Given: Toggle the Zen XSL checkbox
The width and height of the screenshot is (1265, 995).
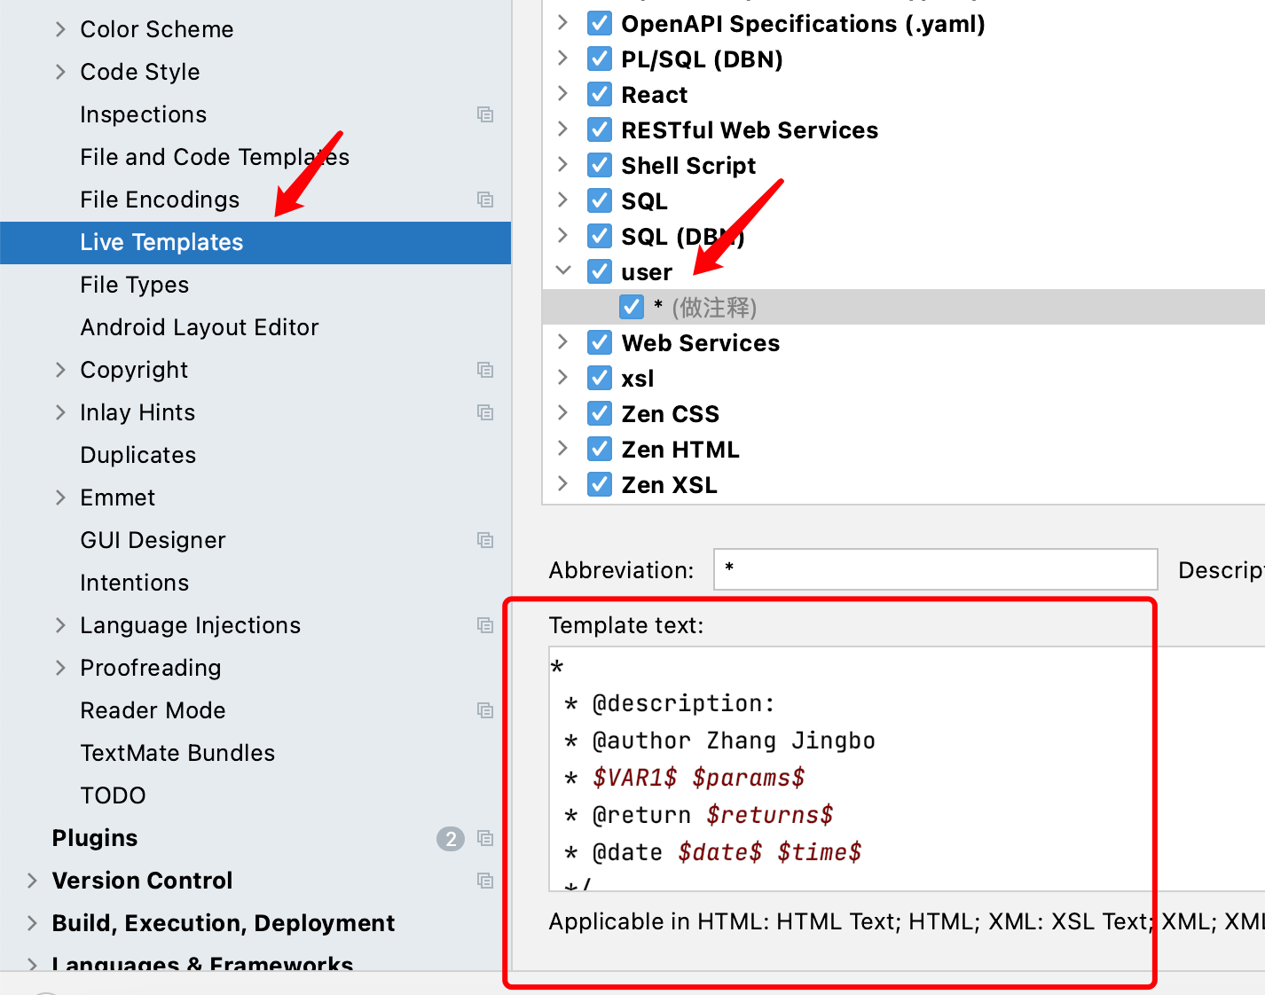Looking at the screenshot, I should 600,485.
